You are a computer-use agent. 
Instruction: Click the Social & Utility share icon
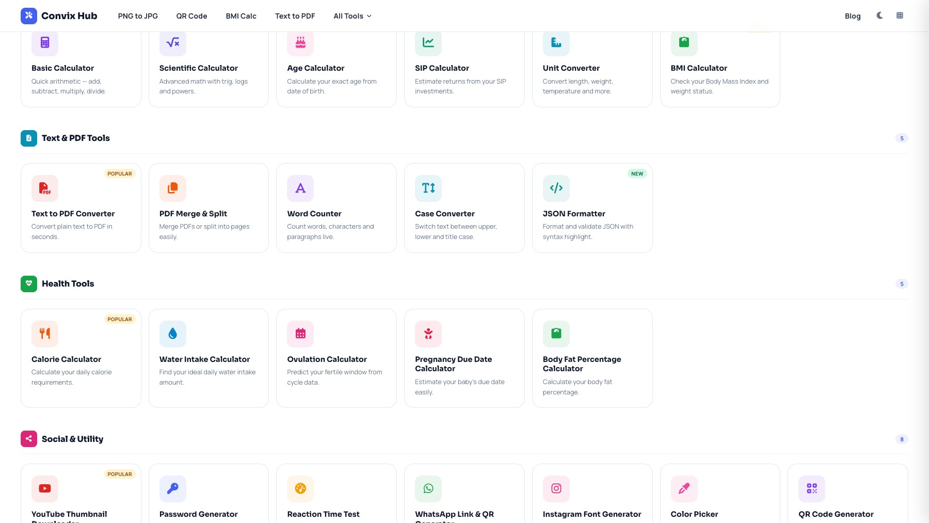[29, 439]
